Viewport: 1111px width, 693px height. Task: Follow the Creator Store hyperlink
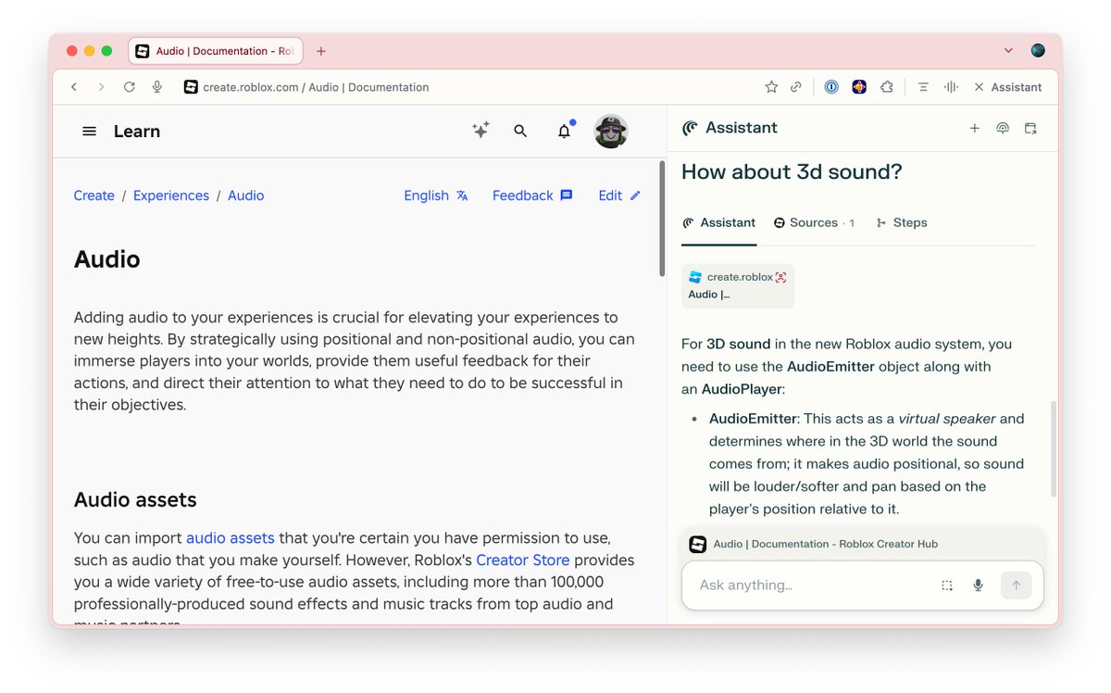[x=523, y=560]
